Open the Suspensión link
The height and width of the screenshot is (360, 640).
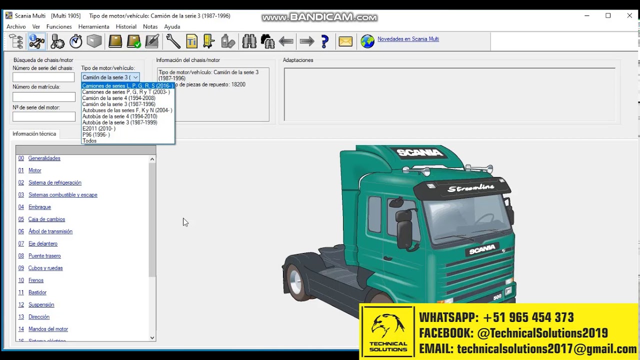point(41,305)
